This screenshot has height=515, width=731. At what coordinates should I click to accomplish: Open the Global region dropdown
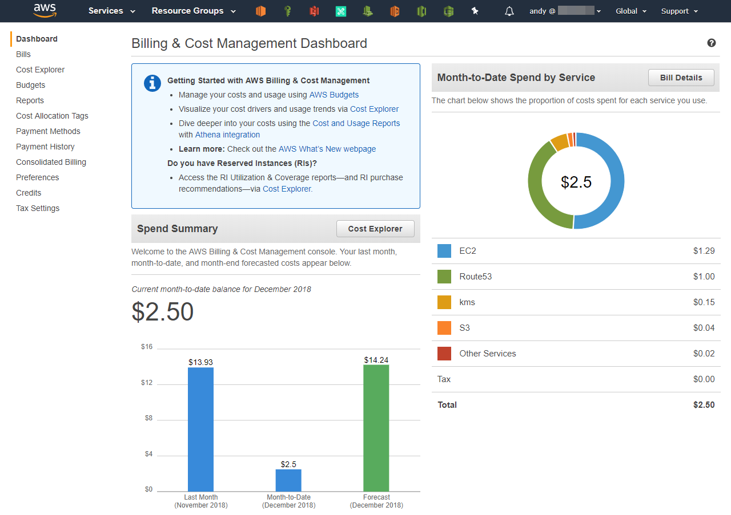point(631,11)
